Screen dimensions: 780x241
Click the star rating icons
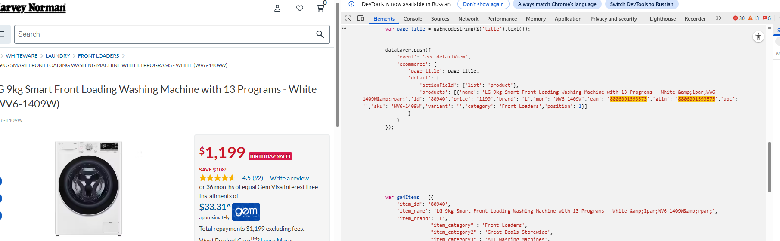217,178
